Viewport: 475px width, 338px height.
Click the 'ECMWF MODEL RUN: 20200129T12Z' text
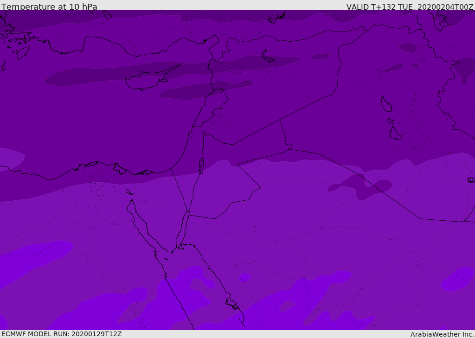[62, 334]
